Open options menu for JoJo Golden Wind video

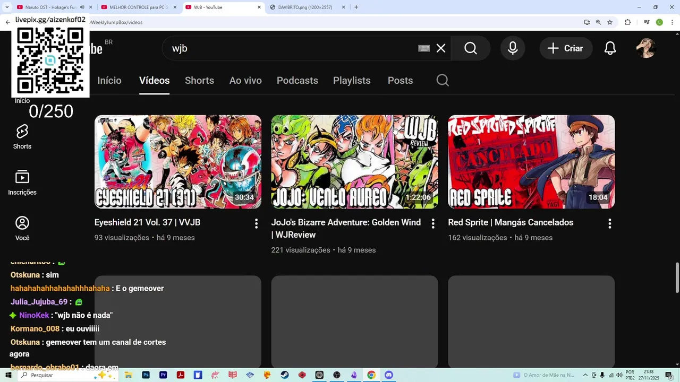(x=433, y=223)
